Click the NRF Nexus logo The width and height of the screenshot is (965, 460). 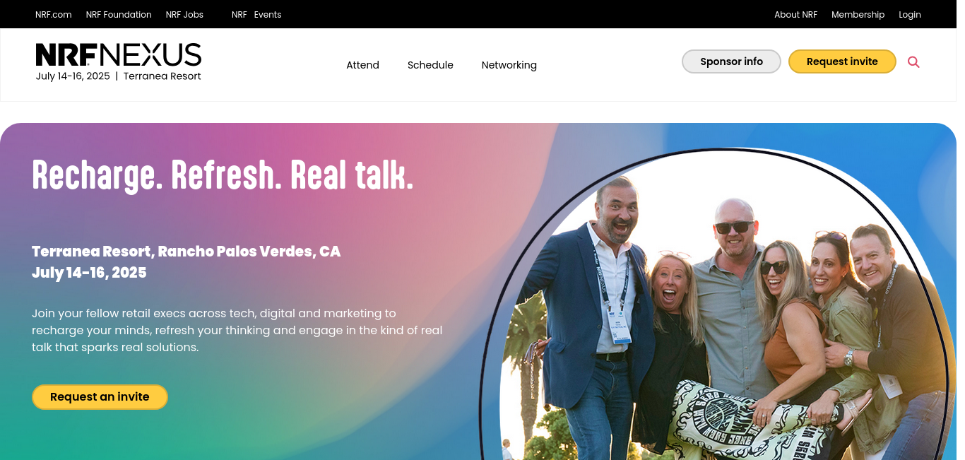(x=119, y=55)
